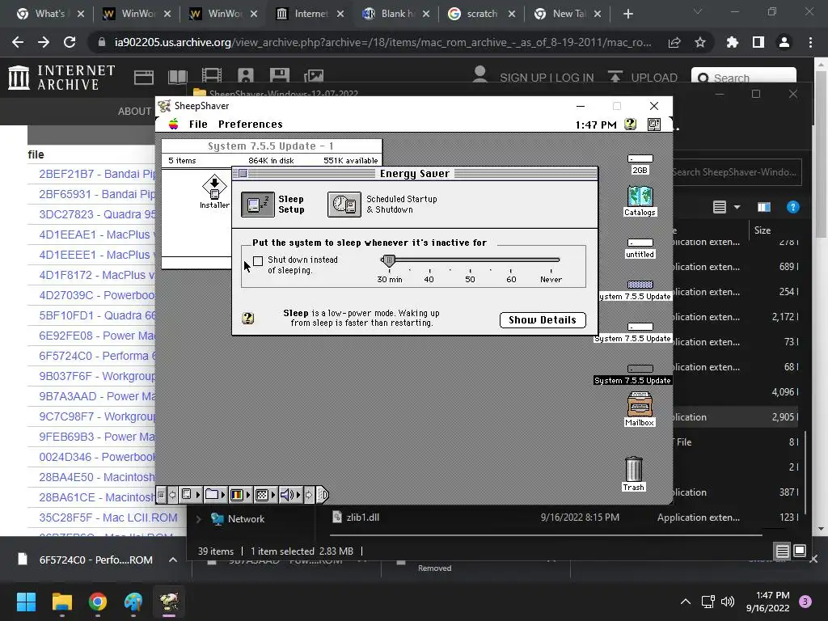Show hidden icons in the system tray

pos(685,602)
